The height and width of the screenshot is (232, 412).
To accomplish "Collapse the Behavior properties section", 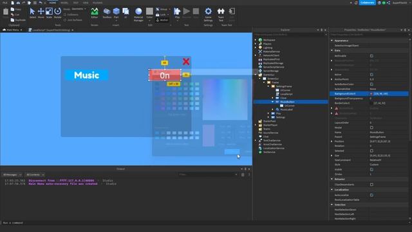I will [332, 179].
